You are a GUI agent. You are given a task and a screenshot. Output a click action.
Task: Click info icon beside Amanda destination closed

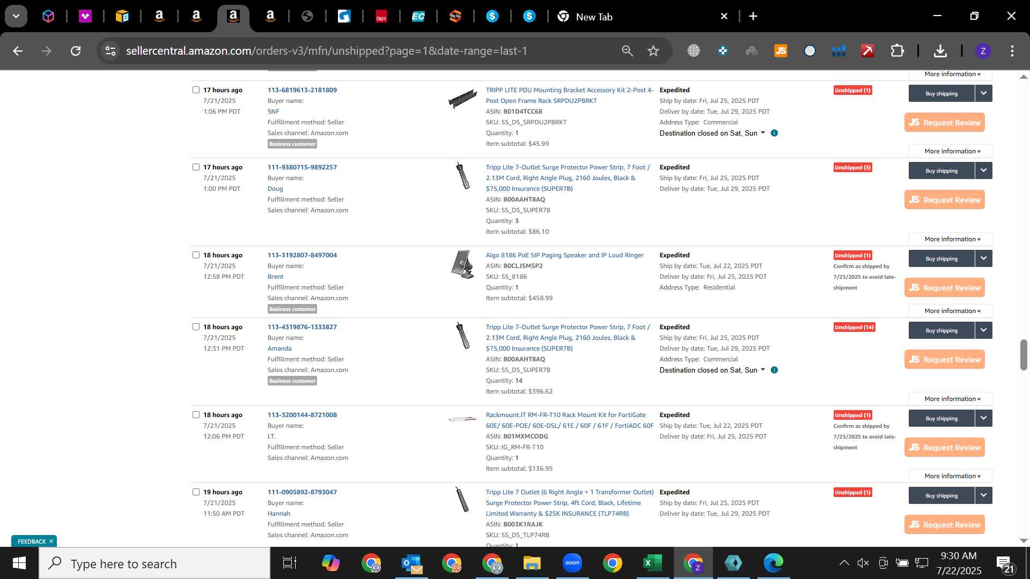(x=774, y=370)
